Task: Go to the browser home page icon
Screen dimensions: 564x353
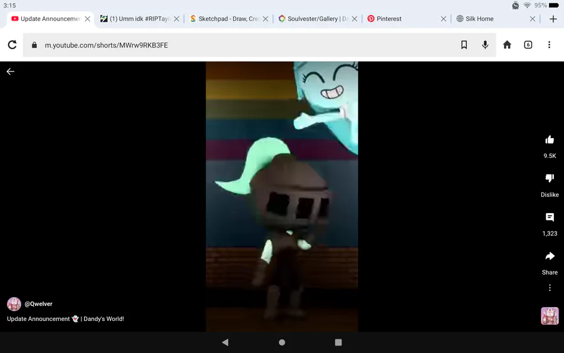Action: [x=507, y=45]
